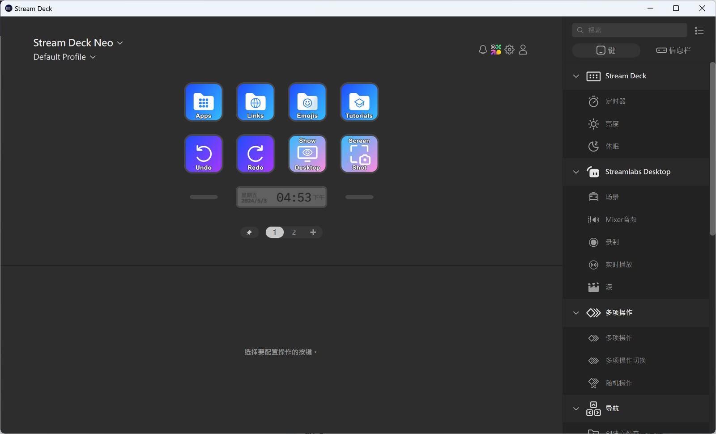Select the Redo key

click(x=256, y=154)
